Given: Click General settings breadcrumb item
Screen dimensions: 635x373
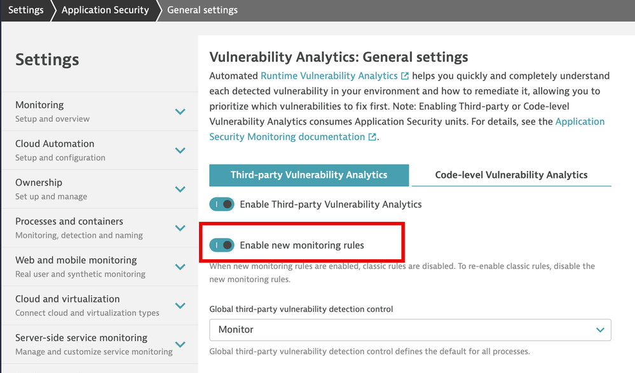Looking at the screenshot, I should (x=203, y=10).
